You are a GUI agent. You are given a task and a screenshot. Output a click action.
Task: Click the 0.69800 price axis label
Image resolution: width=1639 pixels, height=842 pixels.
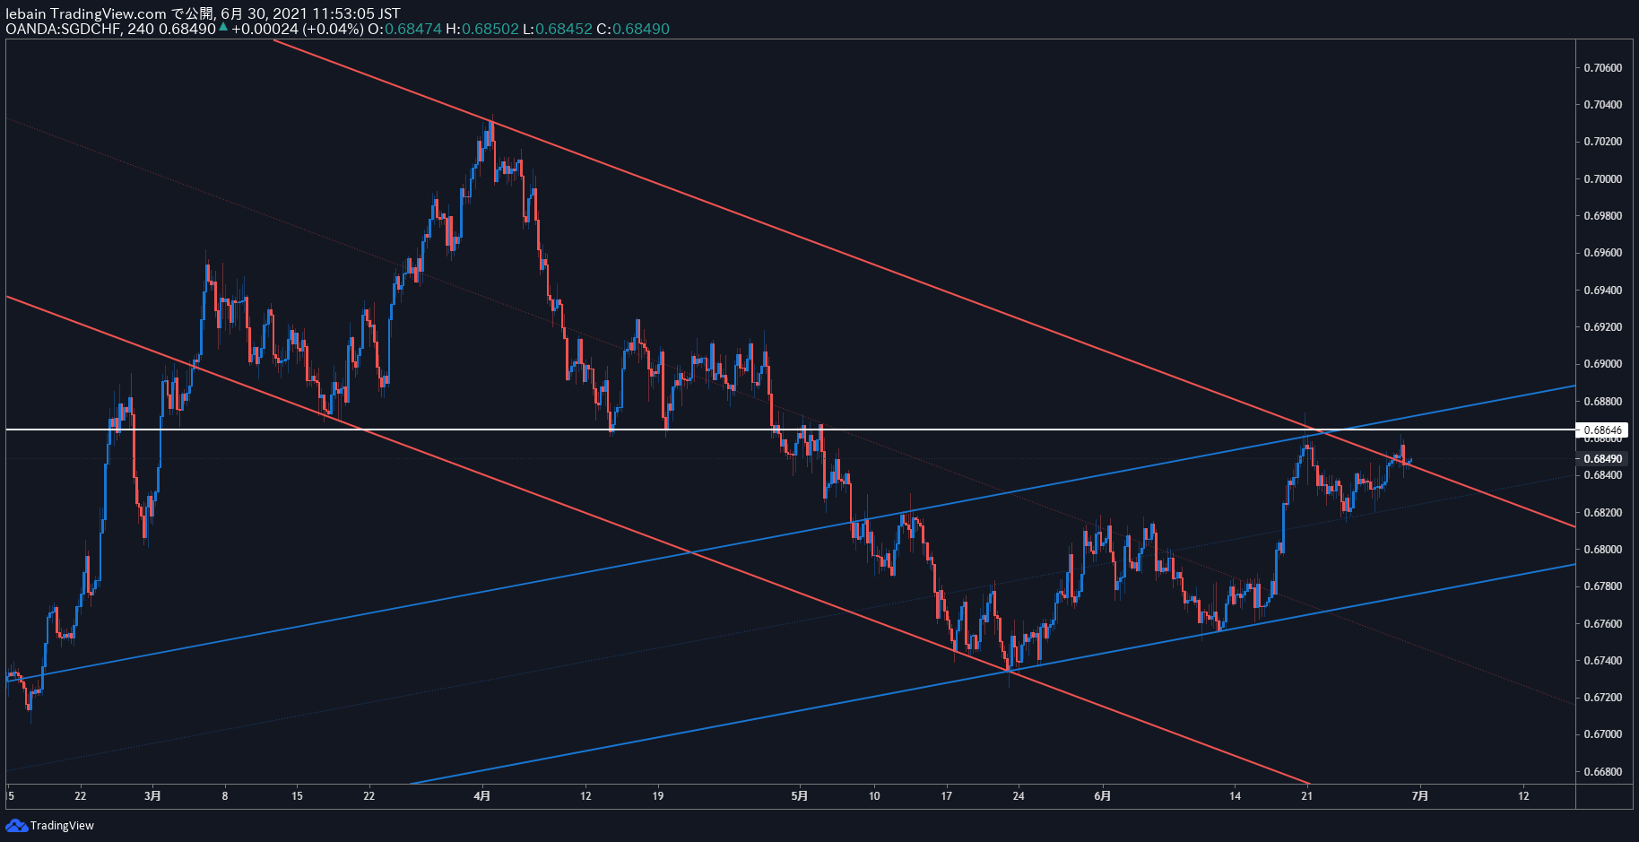(x=1602, y=216)
